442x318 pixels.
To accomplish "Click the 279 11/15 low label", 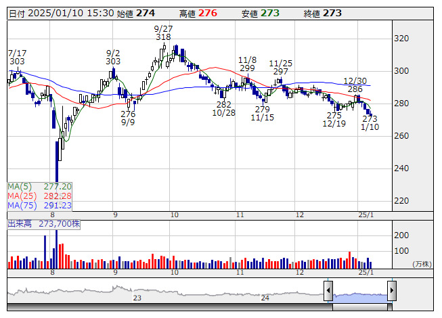I will (x=263, y=114).
